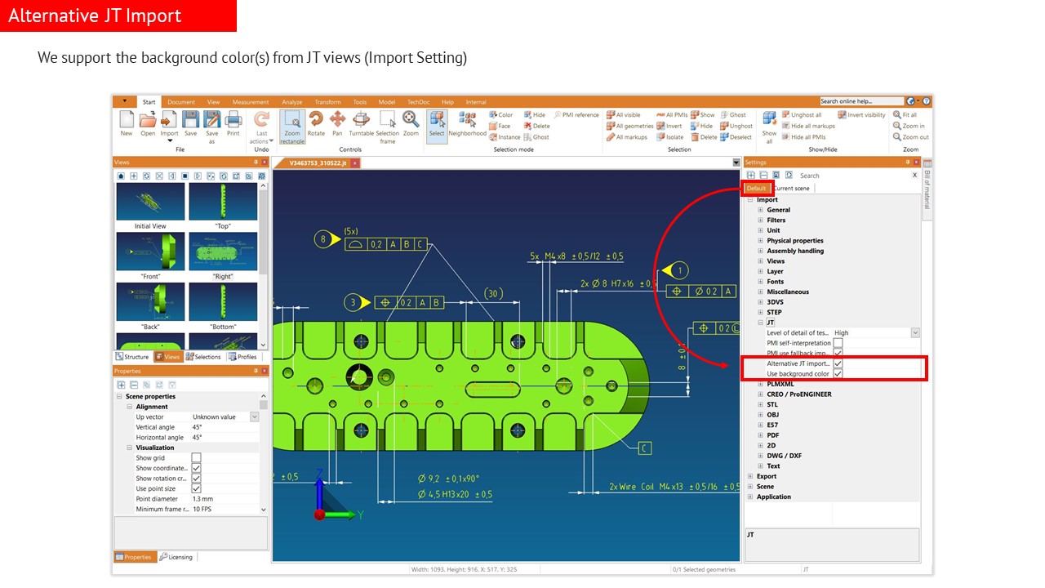The image size is (1045, 588).
Task: Enable PMI self-interpretation checkbox
Action: [x=838, y=343]
